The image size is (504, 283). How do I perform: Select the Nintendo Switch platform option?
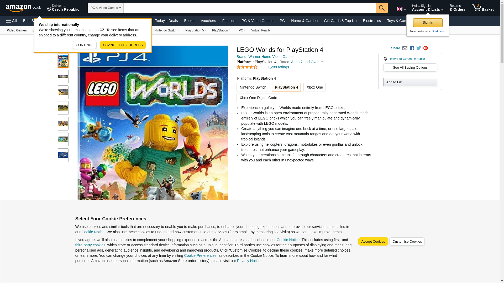[x=253, y=87]
